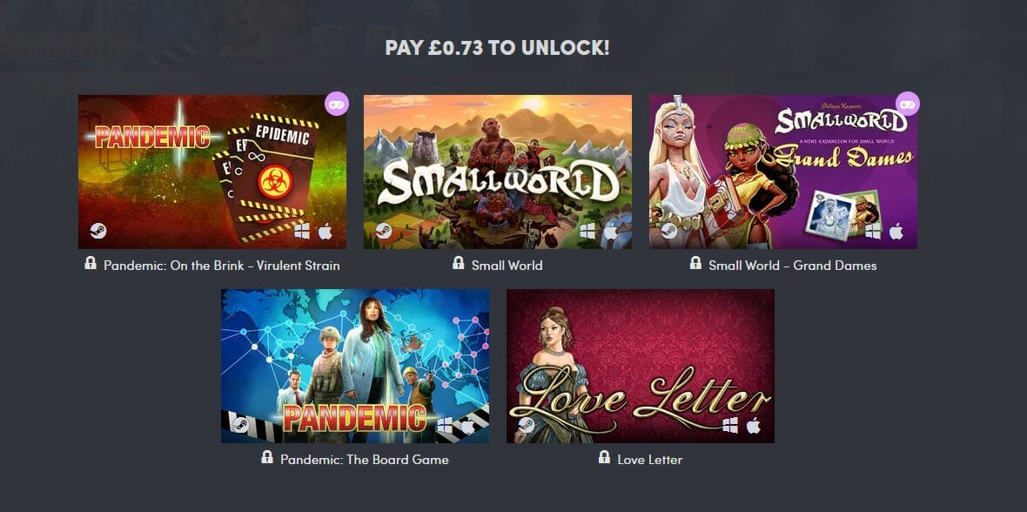The height and width of the screenshot is (512, 1027).
Task: Click lock icon beside Small World title
Action: [459, 263]
